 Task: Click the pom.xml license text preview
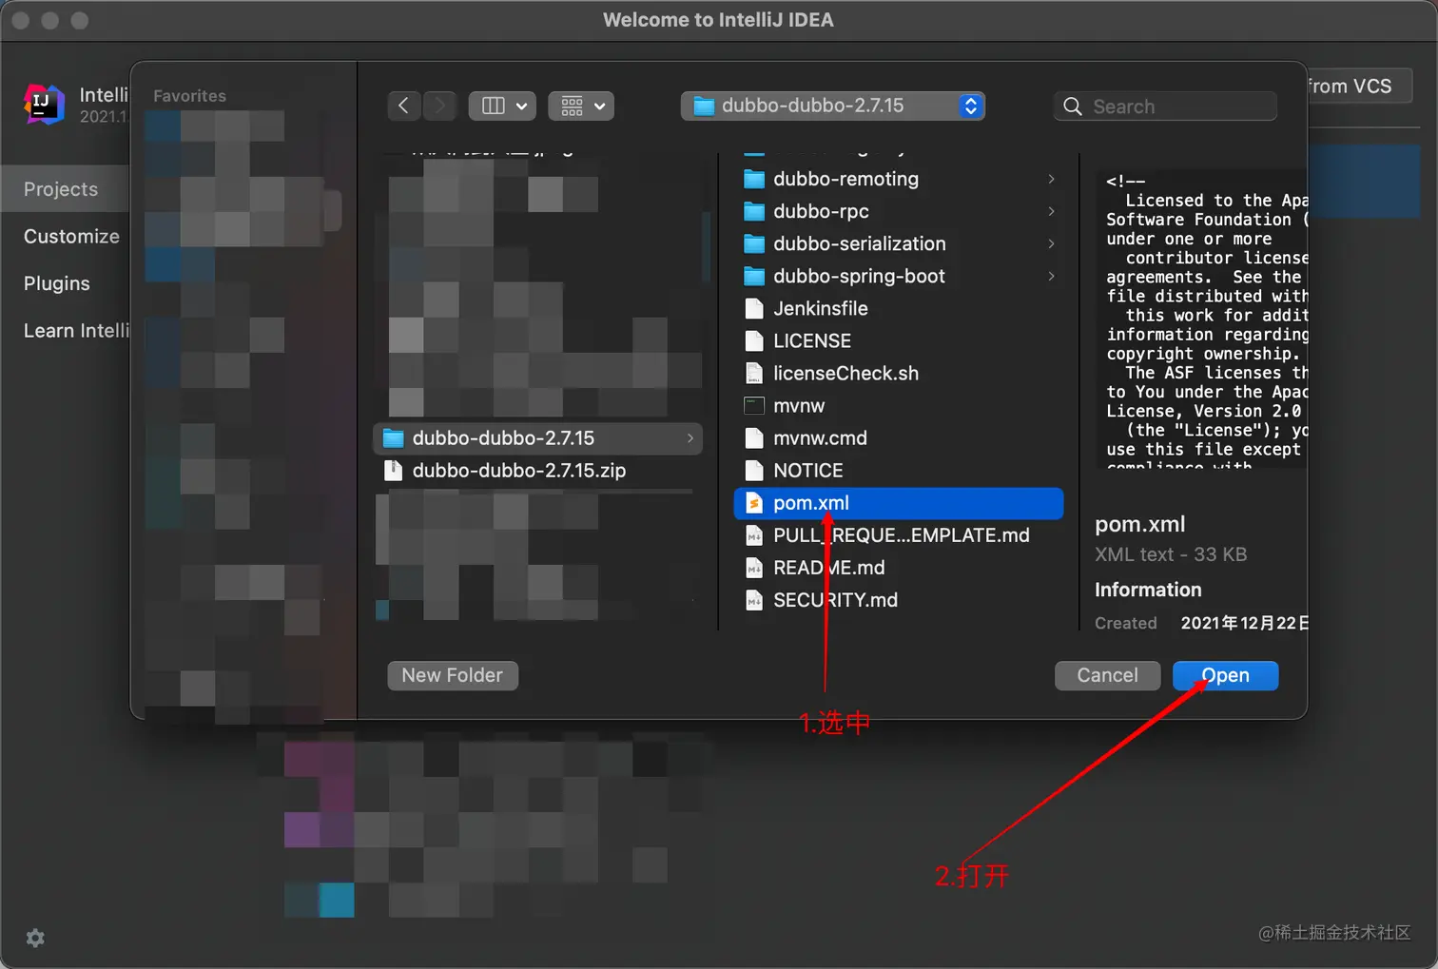click(x=1204, y=320)
